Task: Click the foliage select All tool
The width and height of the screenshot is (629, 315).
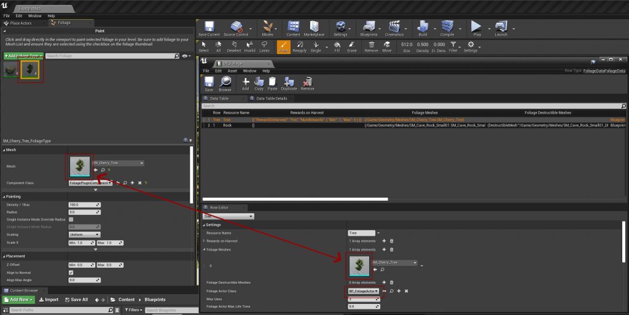Action: [x=218, y=47]
